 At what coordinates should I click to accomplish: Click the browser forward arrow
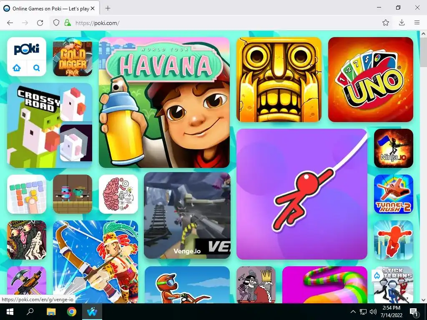[x=25, y=23]
